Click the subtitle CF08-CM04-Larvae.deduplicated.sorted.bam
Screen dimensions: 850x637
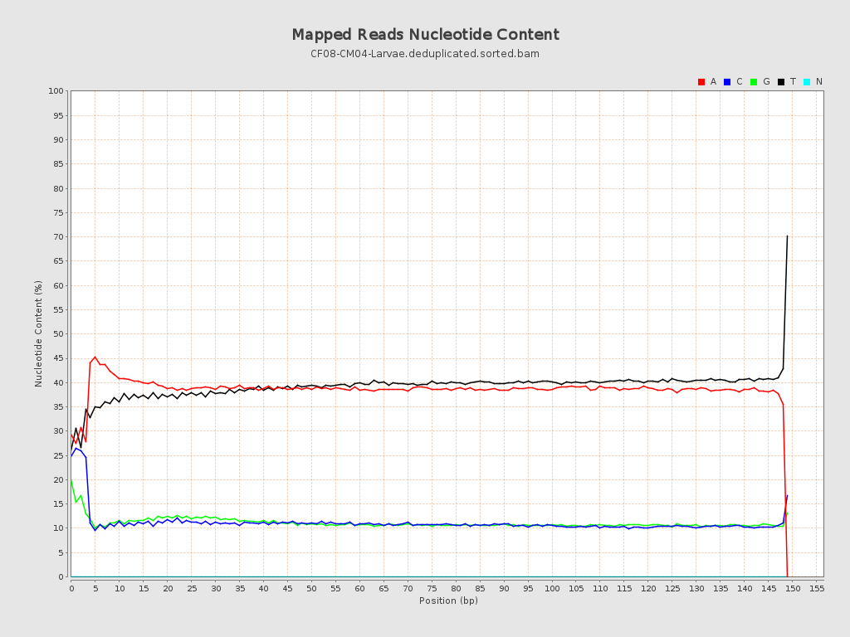point(425,54)
